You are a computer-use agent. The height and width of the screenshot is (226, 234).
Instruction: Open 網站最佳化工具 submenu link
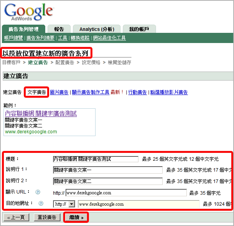(x=109, y=38)
